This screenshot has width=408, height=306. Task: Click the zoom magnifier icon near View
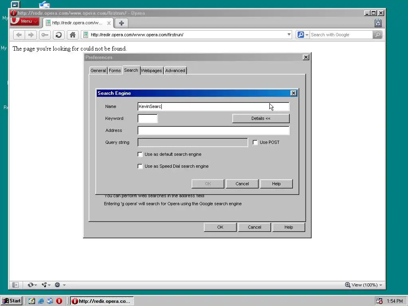coord(347,285)
